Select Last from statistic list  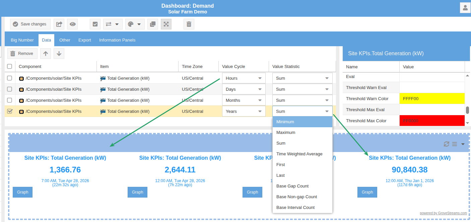(302, 175)
